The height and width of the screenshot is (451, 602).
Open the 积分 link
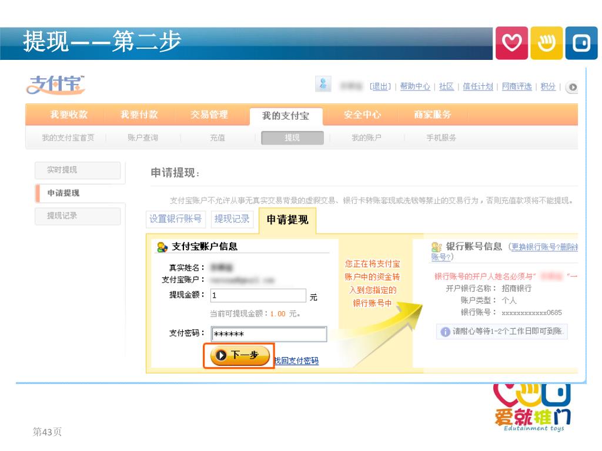(x=548, y=87)
